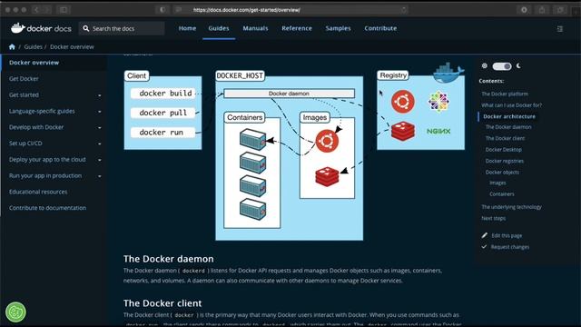Open the Get Docker sidebar link
The height and width of the screenshot is (327, 581).
24,79
